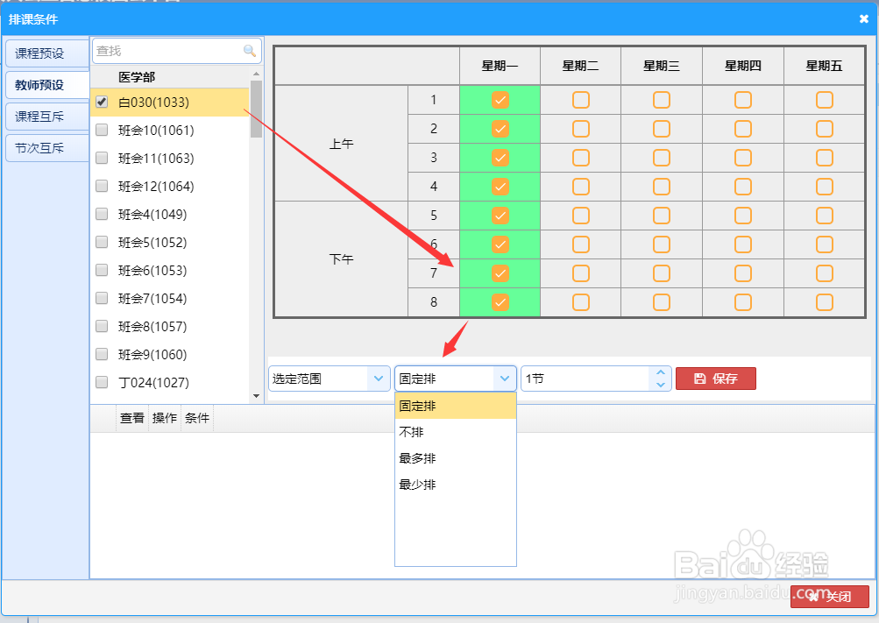Switch to the 节次互斥 tab
This screenshot has height=623, width=879.
[46, 147]
